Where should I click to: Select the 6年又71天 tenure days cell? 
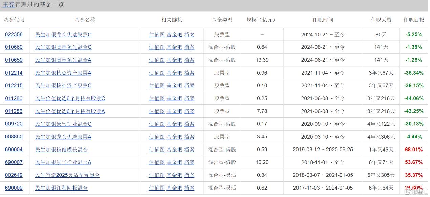[x=381, y=162]
